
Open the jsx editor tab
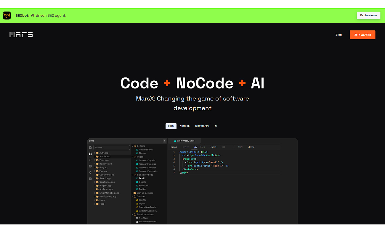195,147
